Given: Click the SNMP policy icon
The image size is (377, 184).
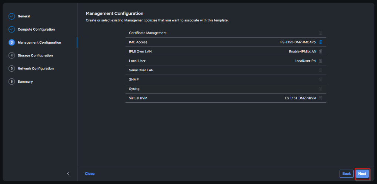Looking at the screenshot, I should click(x=320, y=79).
